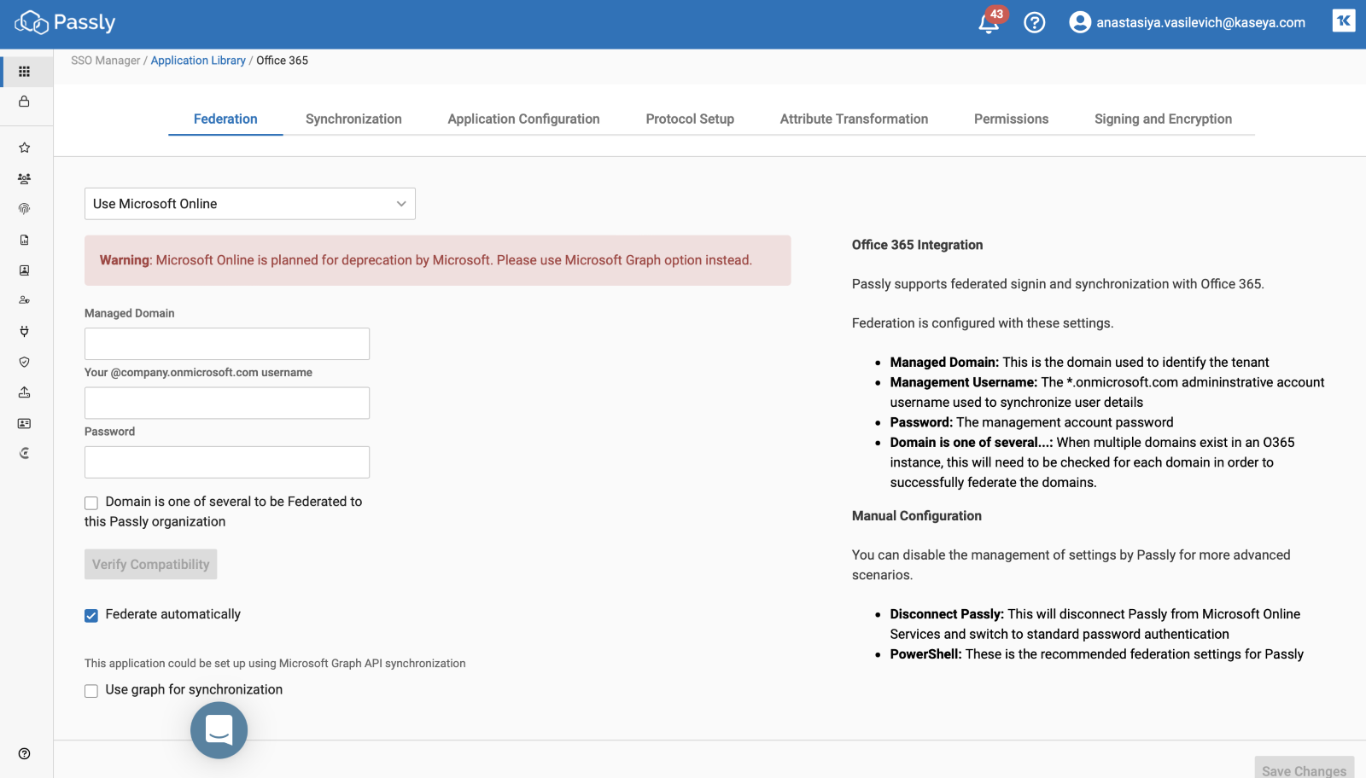Image resolution: width=1366 pixels, height=778 pixels.
Task: Click the padlock icon in sidebar
Action: tap(25, 102)
